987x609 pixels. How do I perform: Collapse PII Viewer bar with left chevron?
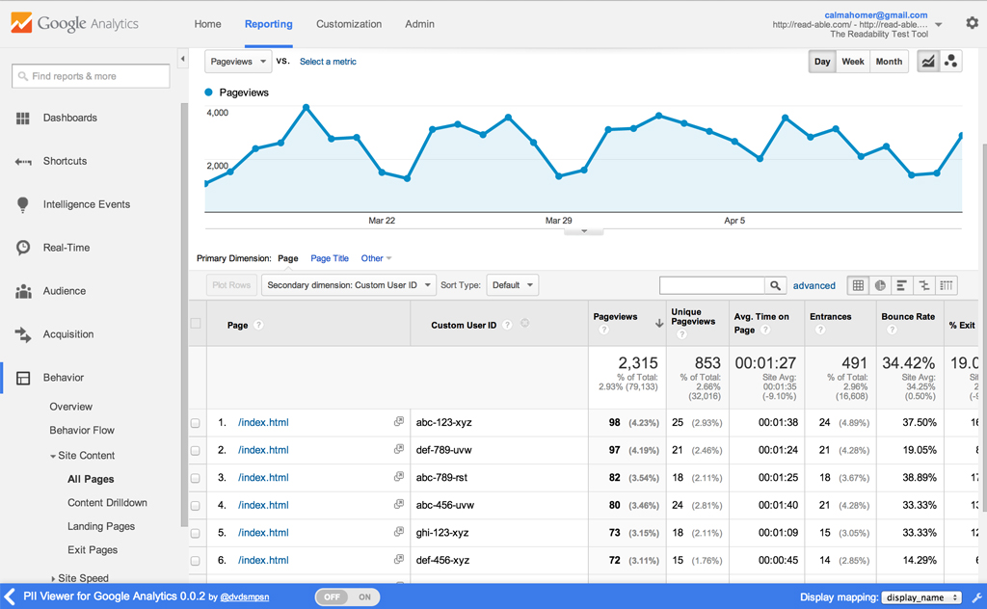(10, 596)
